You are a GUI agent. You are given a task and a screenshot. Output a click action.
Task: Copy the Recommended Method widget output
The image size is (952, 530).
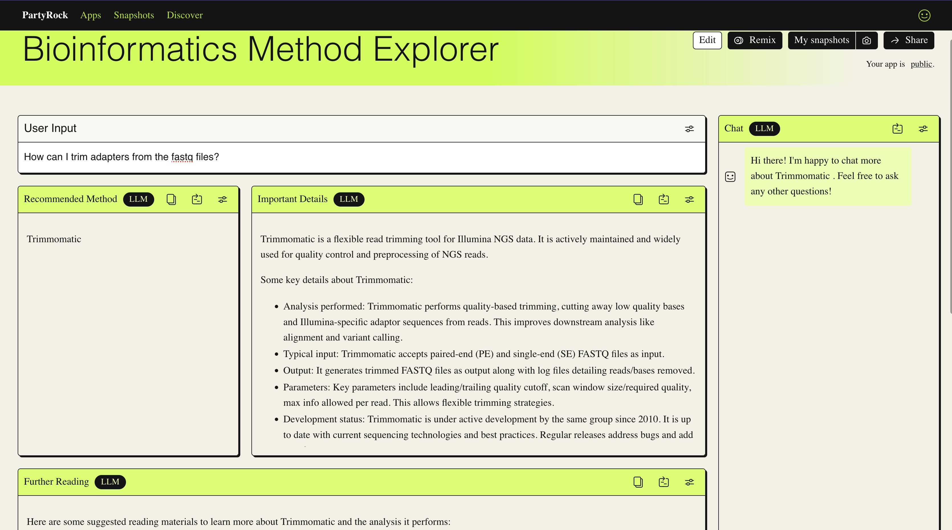(171, 199)
